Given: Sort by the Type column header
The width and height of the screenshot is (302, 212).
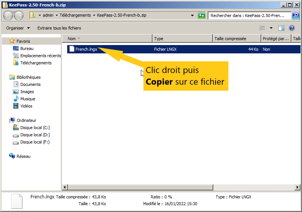Looking at the screenshot, I should point(182,38).
